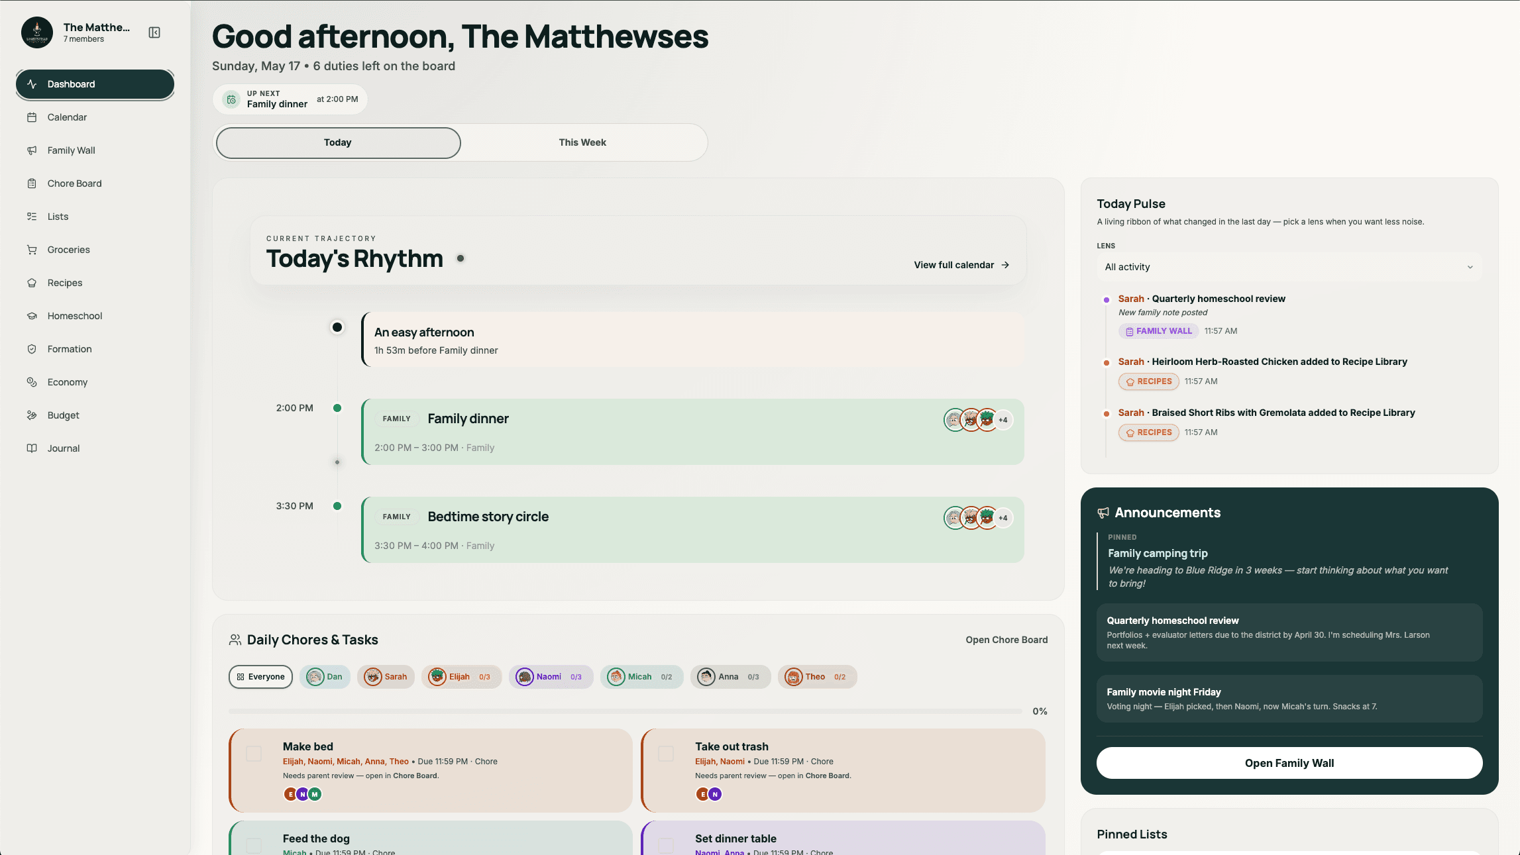The image size is (1520, 855).
Task: Click the Groceries cart icon
Action: pyautogui.click(x=32, y=250)
